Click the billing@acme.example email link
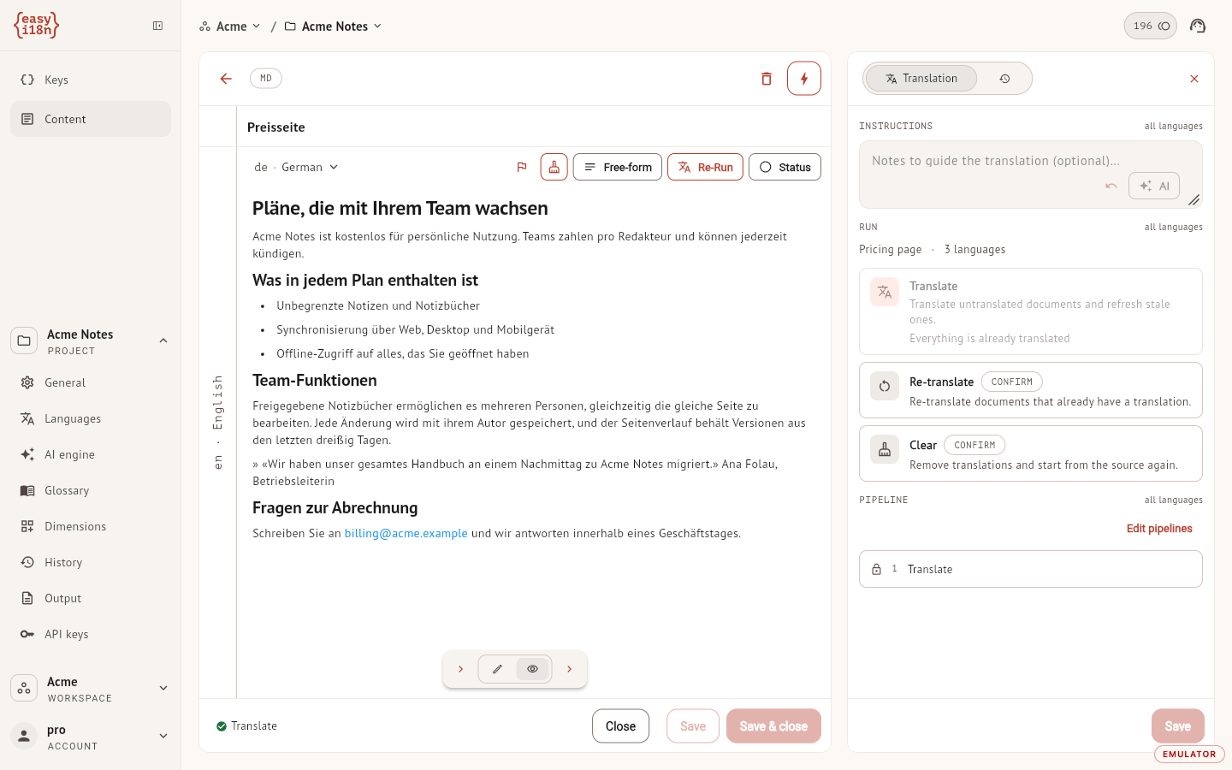 click(406, 533)
